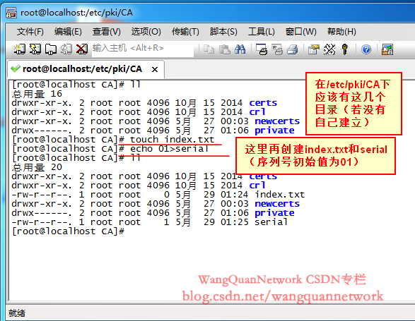Click the window title 'root@localhost:/etc/pki/CA'
Viewport: 415px width, 321px height.
[x=77, y=13]
